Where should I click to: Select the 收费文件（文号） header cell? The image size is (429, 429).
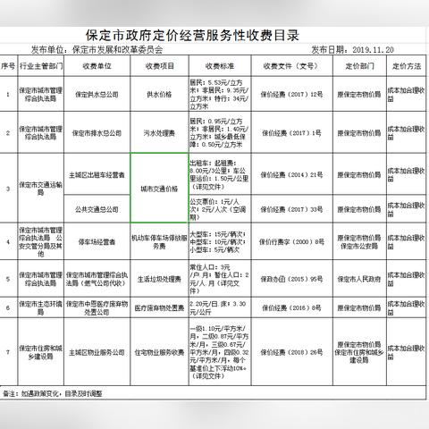click(291, 66)
